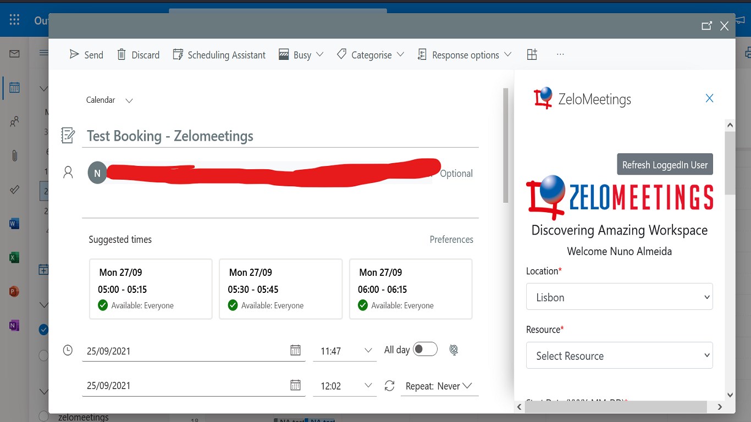Image resolution: width=751 pixels, height=422 pixels.
Task: Pop out the event window
Action: 706,26
